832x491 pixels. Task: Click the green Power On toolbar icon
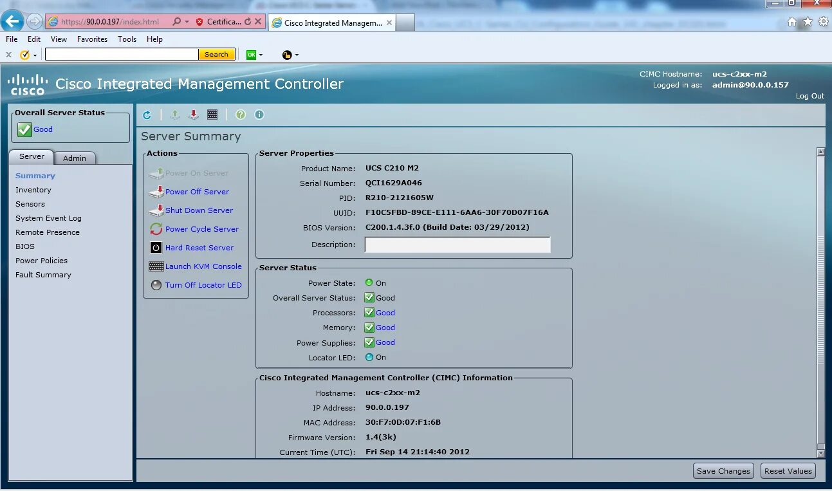pyautogui.click(x=175, y=115)
